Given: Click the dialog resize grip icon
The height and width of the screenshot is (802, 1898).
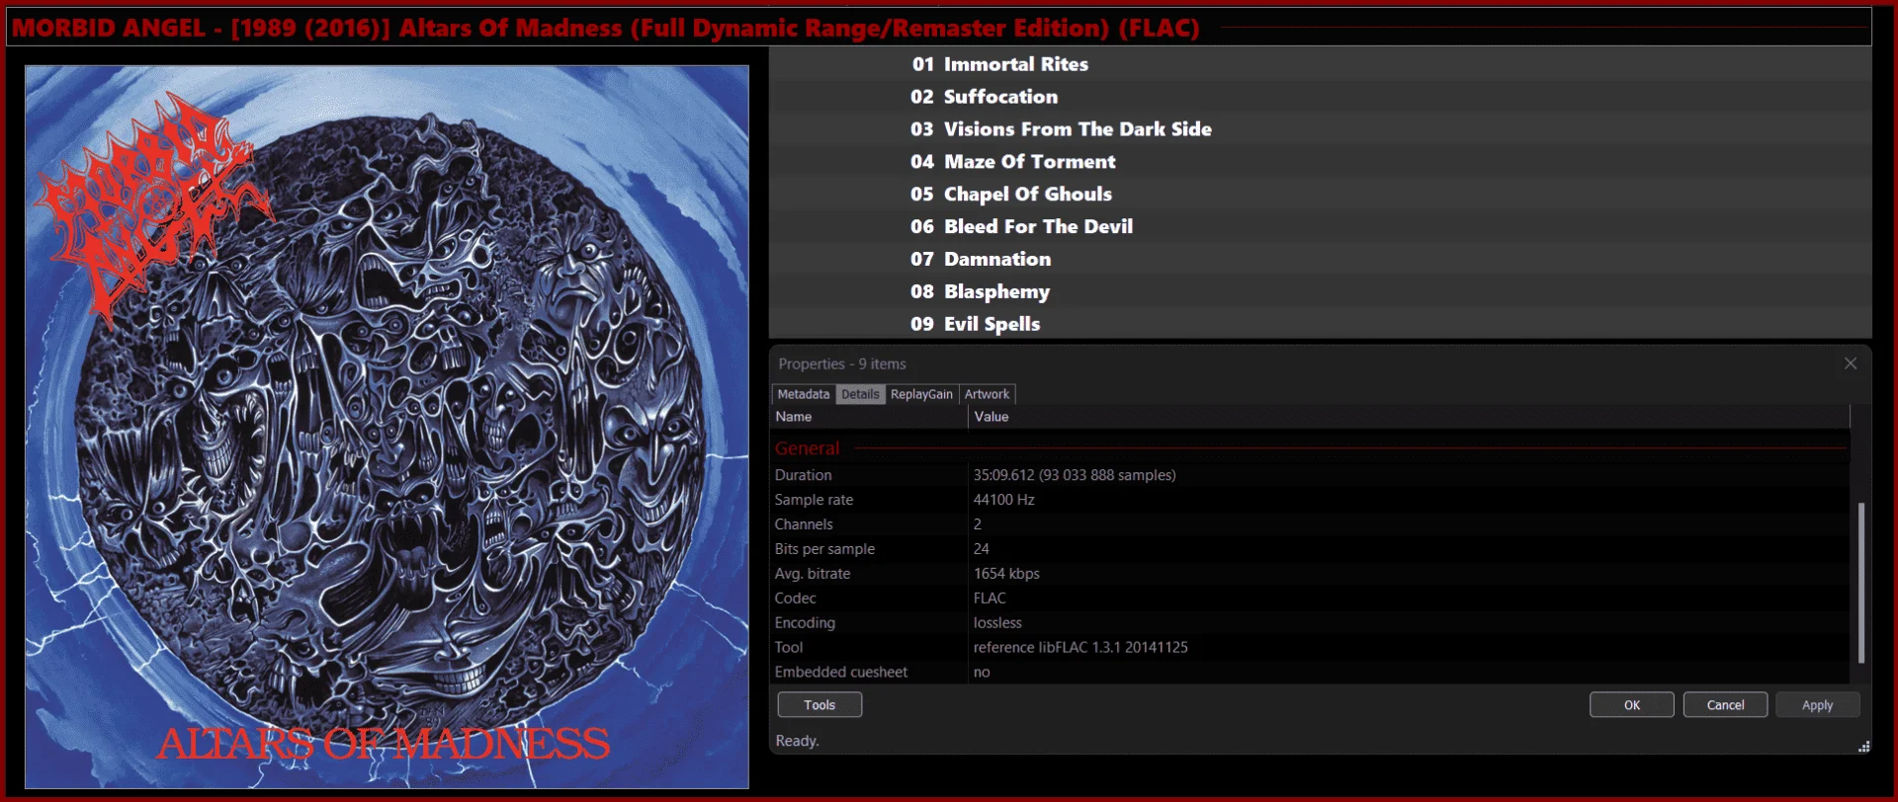Looking at the screenshot, I should coord(1863,747).
